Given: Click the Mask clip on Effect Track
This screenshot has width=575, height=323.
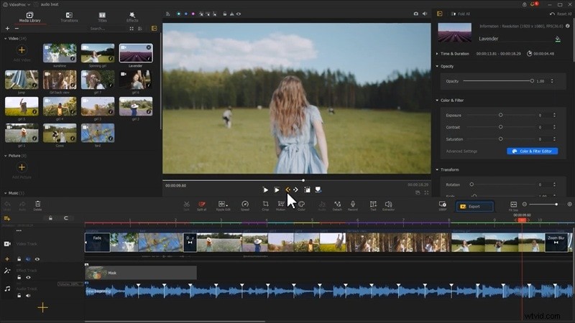Looking at the screenshot, I should coord(141,273).
